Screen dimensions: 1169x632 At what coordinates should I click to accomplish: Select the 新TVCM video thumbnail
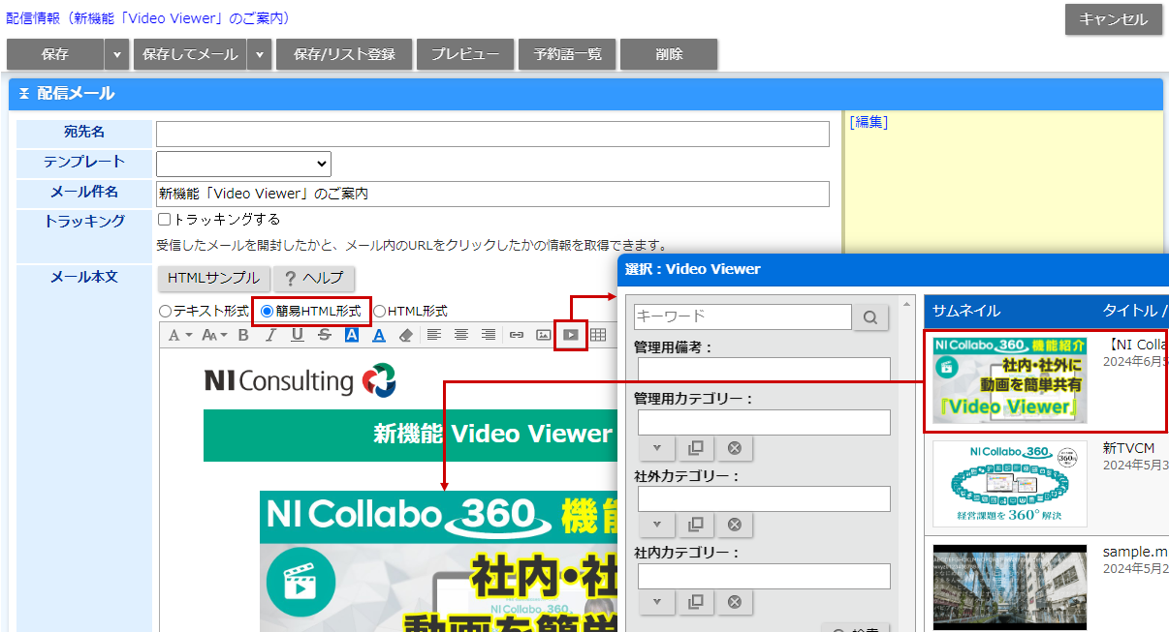click(1010, 484)
